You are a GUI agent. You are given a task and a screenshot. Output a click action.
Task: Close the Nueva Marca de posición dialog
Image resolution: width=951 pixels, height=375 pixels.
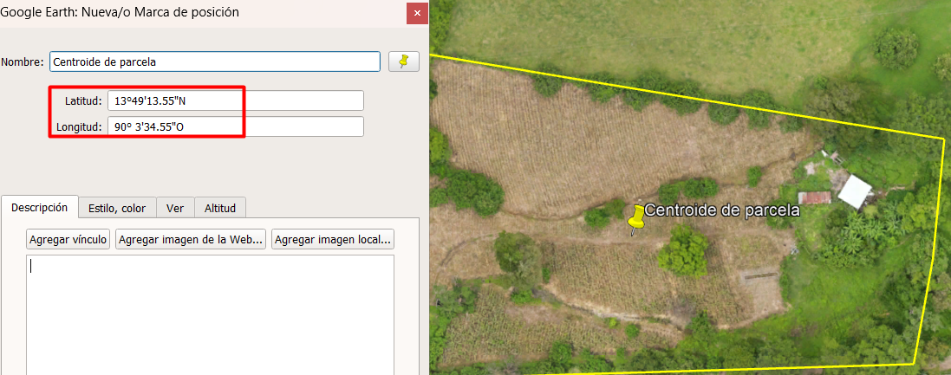point(417,13)
